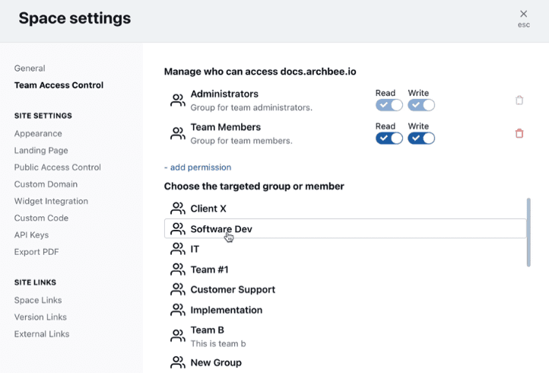Delete the Team Members permission
Screen dimensions: 549x373
(x=519, y=133)
